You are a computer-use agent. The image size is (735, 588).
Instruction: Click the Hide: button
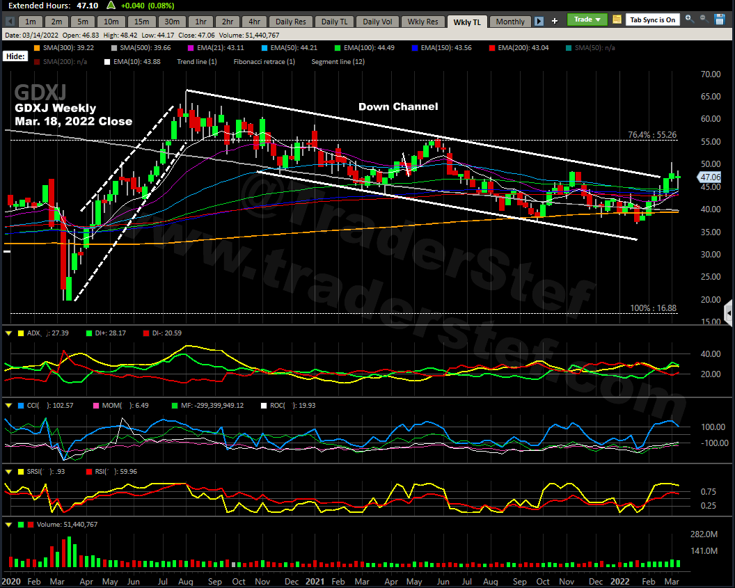coord(14,56)
